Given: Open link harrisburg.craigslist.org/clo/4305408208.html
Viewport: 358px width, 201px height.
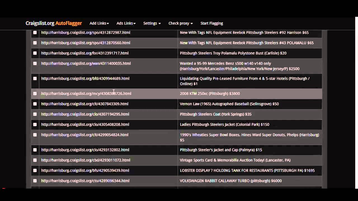Looking at the screenshot, I should 85,125.
